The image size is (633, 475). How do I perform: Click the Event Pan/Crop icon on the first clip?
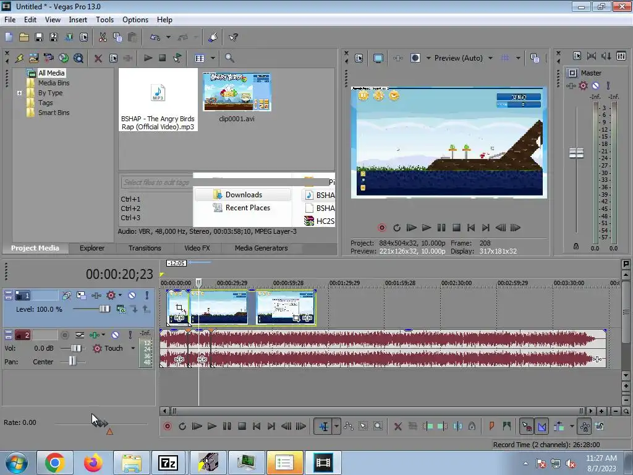click(x=179, y=308)
